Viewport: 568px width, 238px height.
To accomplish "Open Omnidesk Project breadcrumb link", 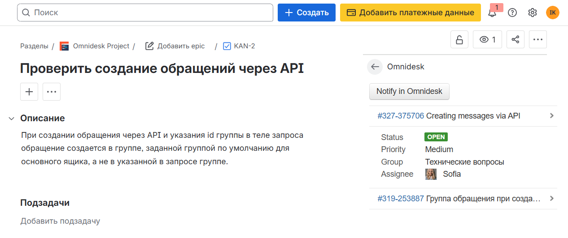I will point(101,46).
